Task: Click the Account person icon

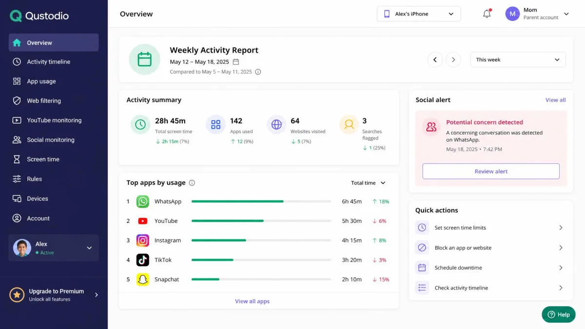Action: [17, 218]
